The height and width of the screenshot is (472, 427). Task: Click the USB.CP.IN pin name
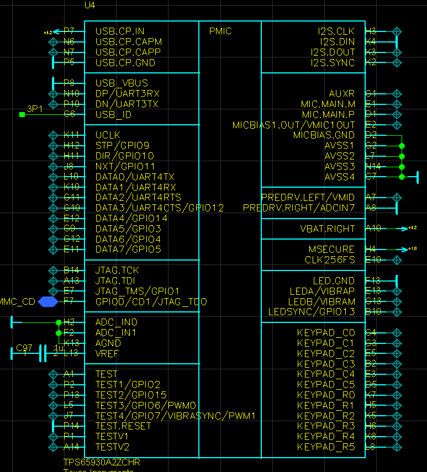tap(120, 31)
